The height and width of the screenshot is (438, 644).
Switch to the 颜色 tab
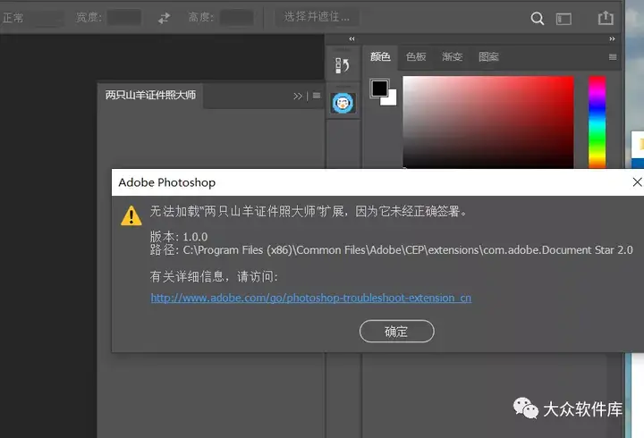click(x=380, y=56)
